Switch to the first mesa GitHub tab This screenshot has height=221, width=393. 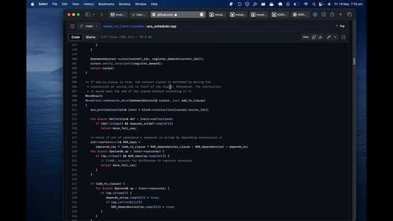point(217,15)
